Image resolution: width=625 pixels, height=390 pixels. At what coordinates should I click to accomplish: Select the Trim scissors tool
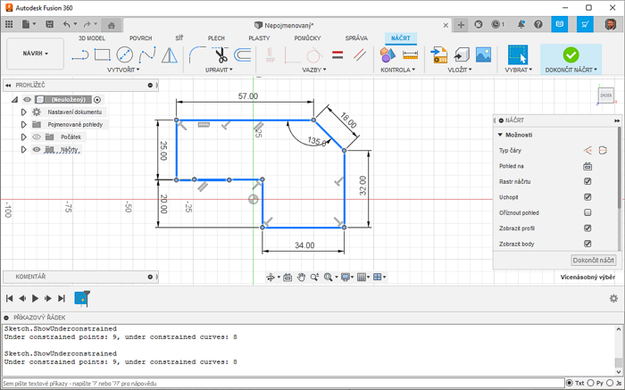pos(220,54)
